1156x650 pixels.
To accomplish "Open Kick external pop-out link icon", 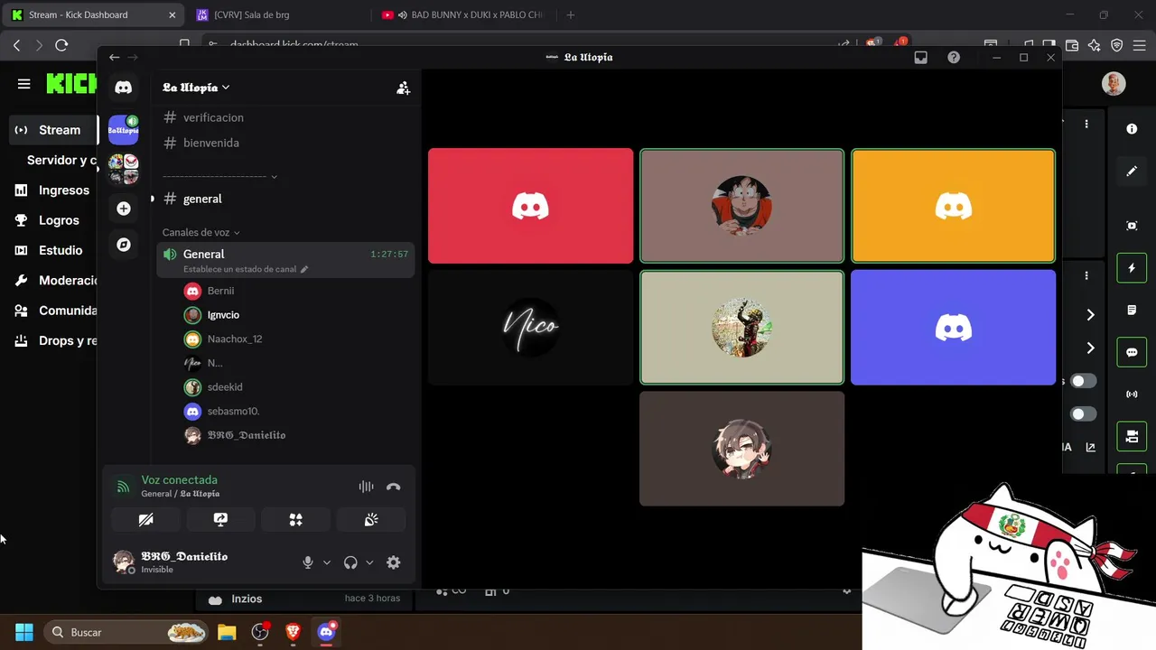I will pyautogui.click(x=1090, y=447).
